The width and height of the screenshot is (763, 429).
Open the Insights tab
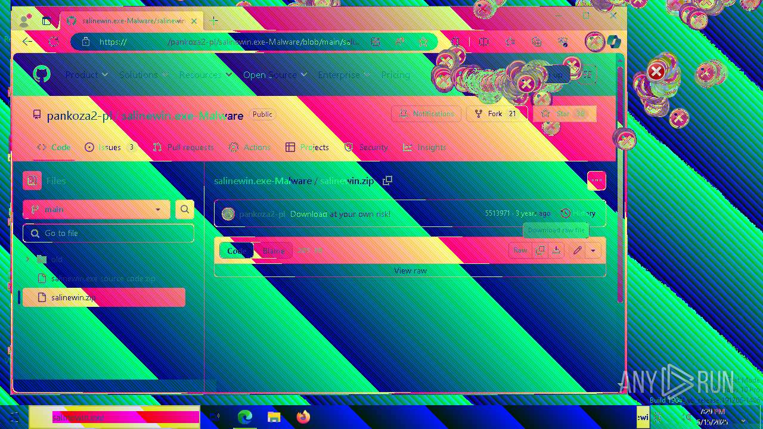(424, 147)
